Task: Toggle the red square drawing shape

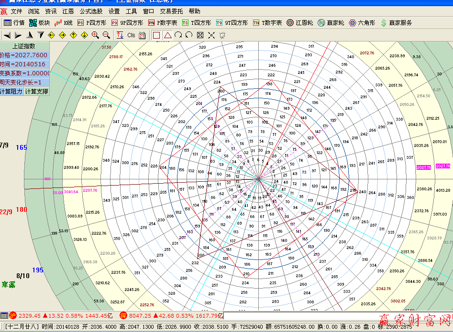Action: click(x=156, y=35)
